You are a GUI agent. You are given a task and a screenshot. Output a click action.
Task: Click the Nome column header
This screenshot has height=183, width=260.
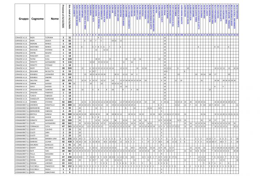pos(54,19)
